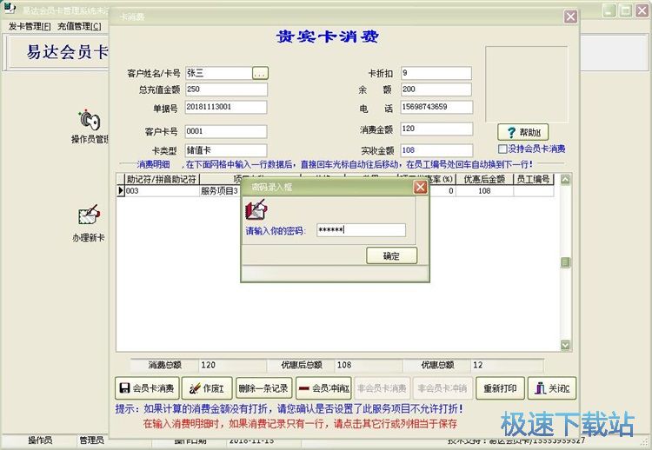Click the 总充值金额 field showing 250
652x450 pixels.
(226, 89)
